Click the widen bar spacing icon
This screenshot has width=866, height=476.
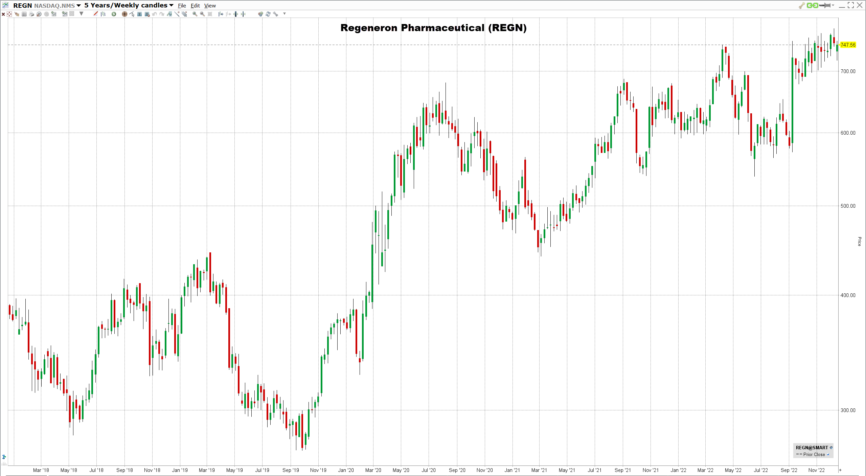pyautogui.click(x=235, y=14)
